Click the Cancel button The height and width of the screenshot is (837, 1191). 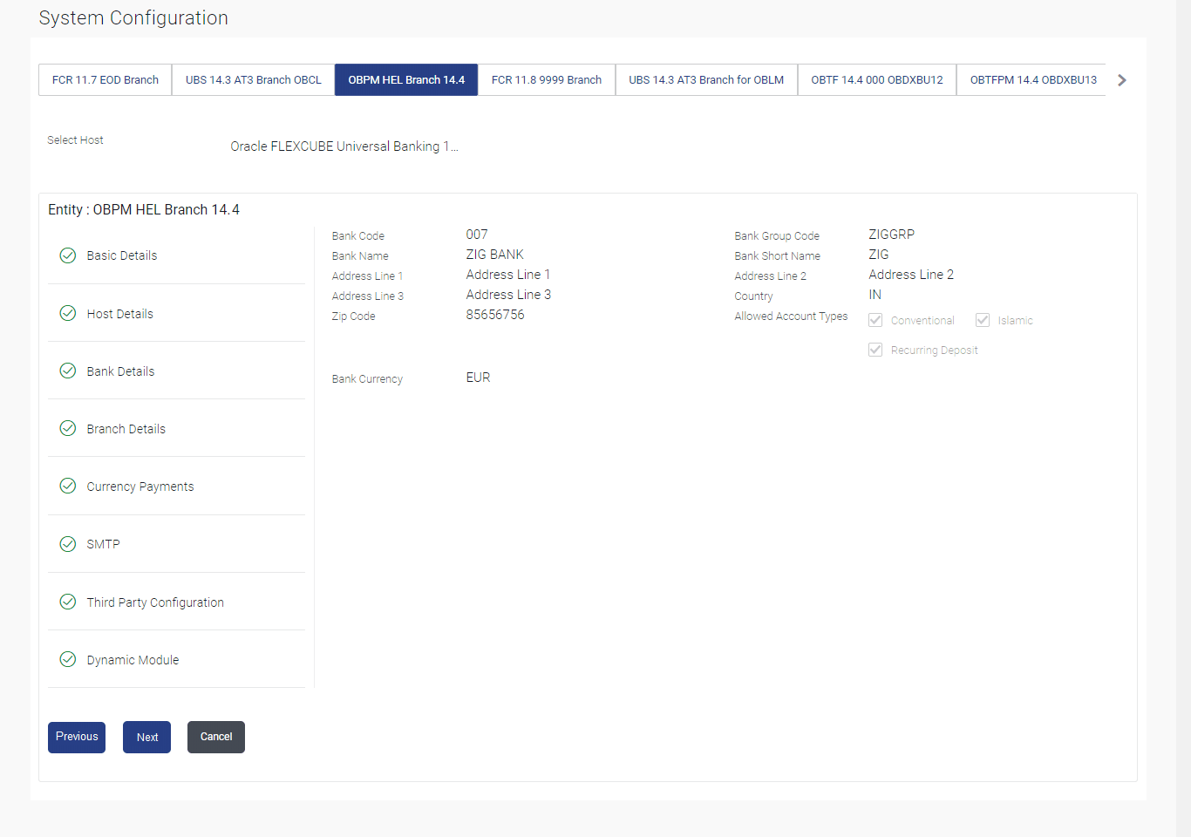tap(216, 737)
